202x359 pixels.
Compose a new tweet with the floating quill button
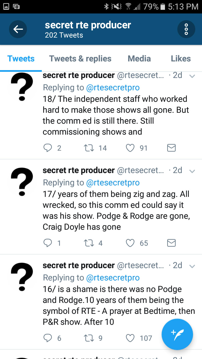tap(177, 335)
